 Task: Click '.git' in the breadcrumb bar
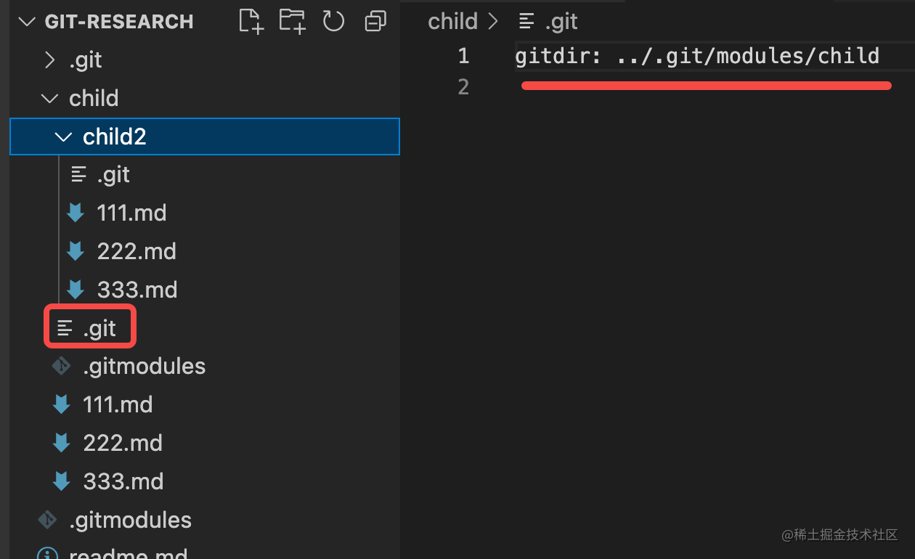click(562, 21)
